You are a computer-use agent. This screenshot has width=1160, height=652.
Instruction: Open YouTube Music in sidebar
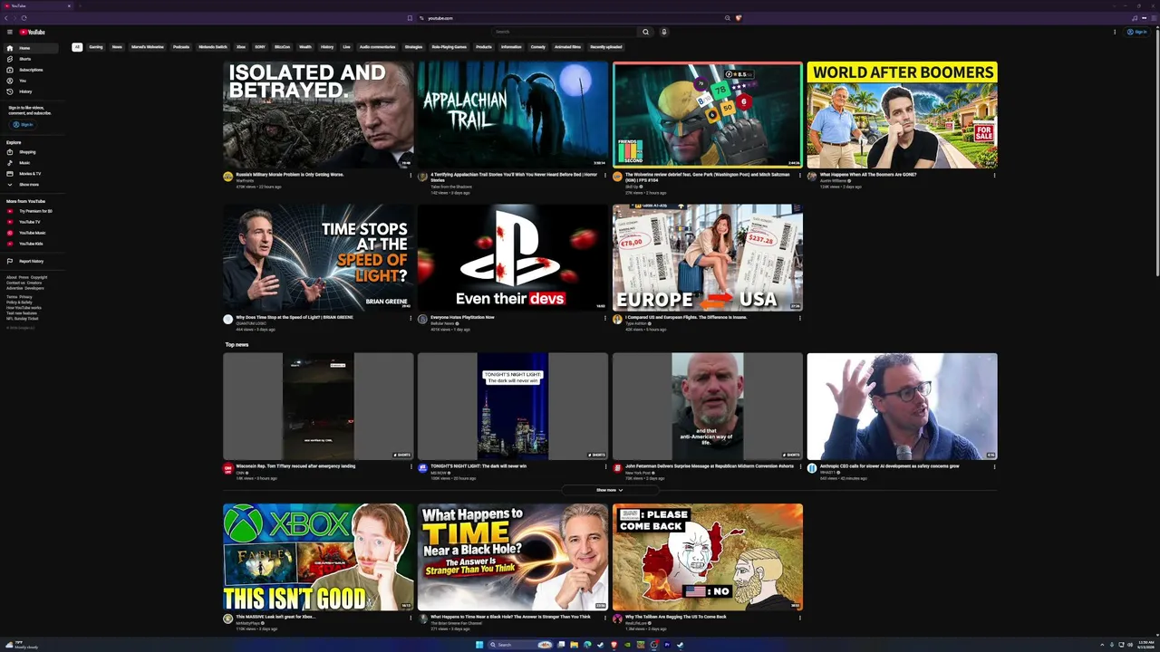point(30,233)
